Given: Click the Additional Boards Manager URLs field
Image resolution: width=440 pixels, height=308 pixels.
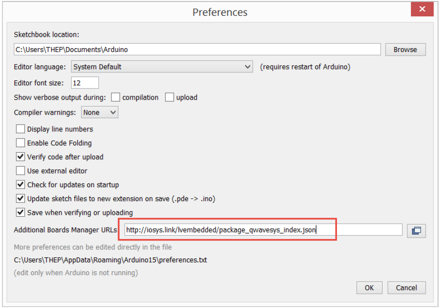Looking at the screenshot, I should click(263, 230).
